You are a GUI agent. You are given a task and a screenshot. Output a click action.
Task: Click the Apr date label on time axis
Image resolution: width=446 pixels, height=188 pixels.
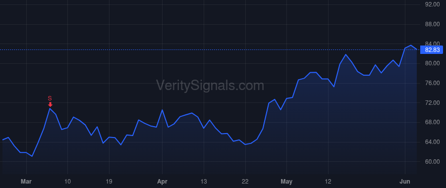162,182
